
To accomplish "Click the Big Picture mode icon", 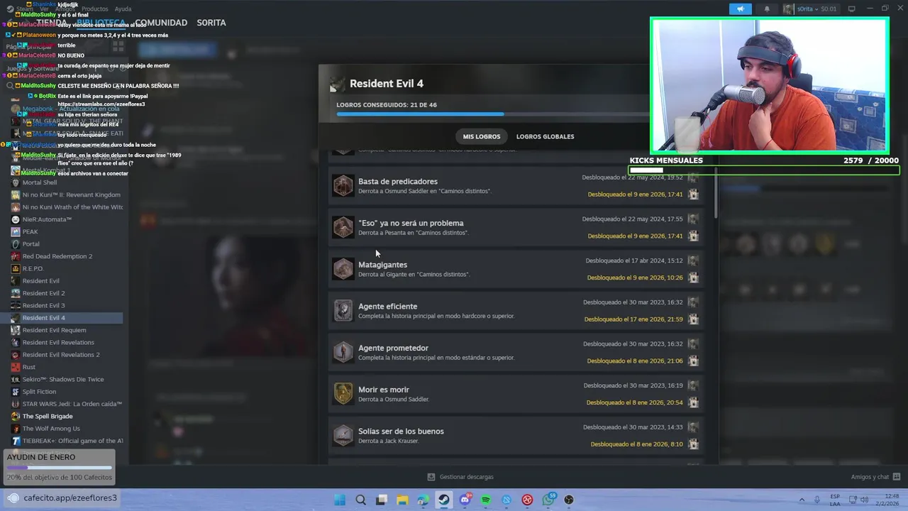I will pyautogui.click(x=851, y=9).
